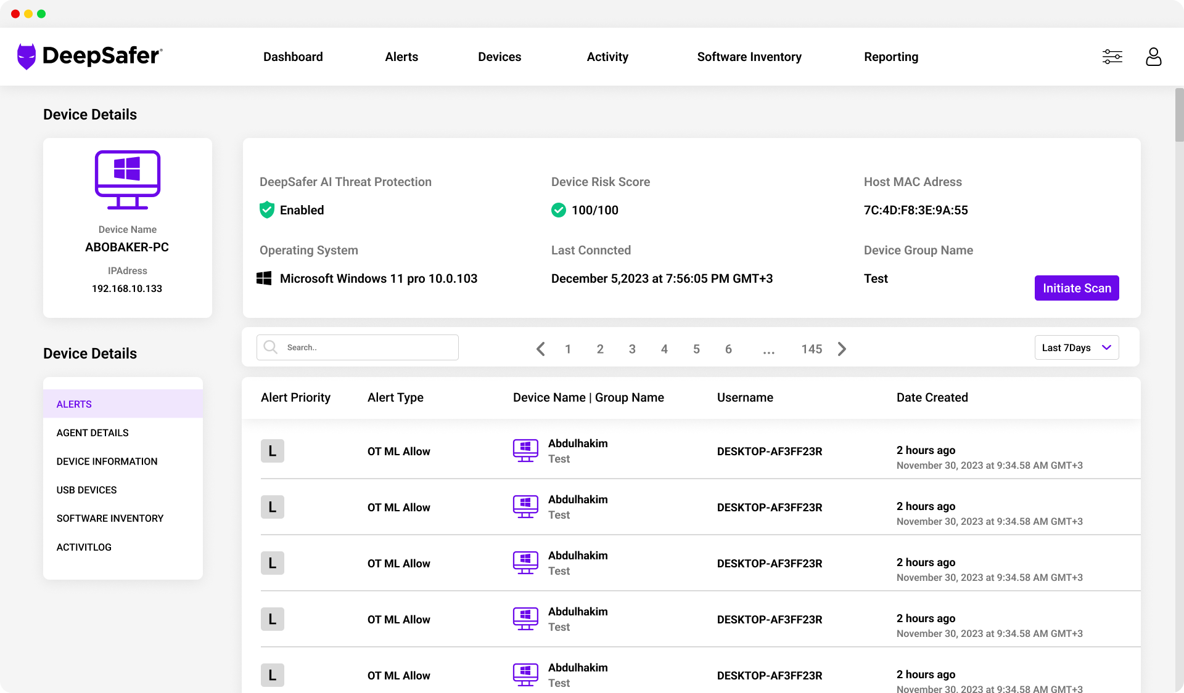Go to the previous page with the left chevron

(x=540, y=349)
